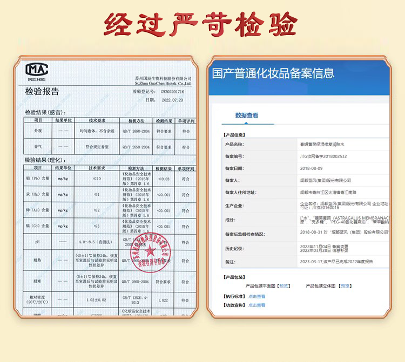Screen dimensions: 405x362
Task: Click the 耐寒 row label
Action: coord(37,281)
